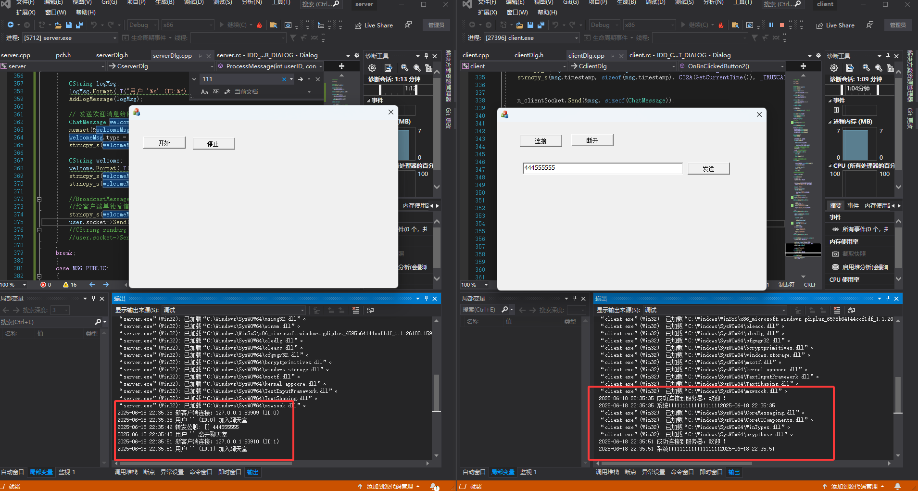
Task: Clear all output in client Output panel
Action: (x=837, y=310)
